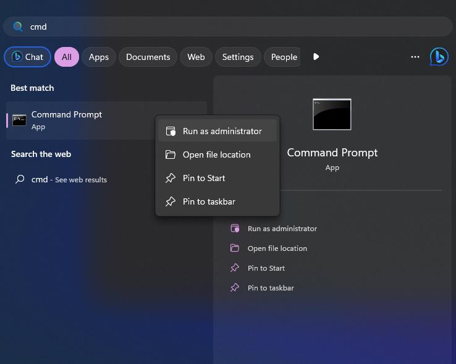Select the All filter tab
Viewport: 456px width, 364px height.
[67, 57]
